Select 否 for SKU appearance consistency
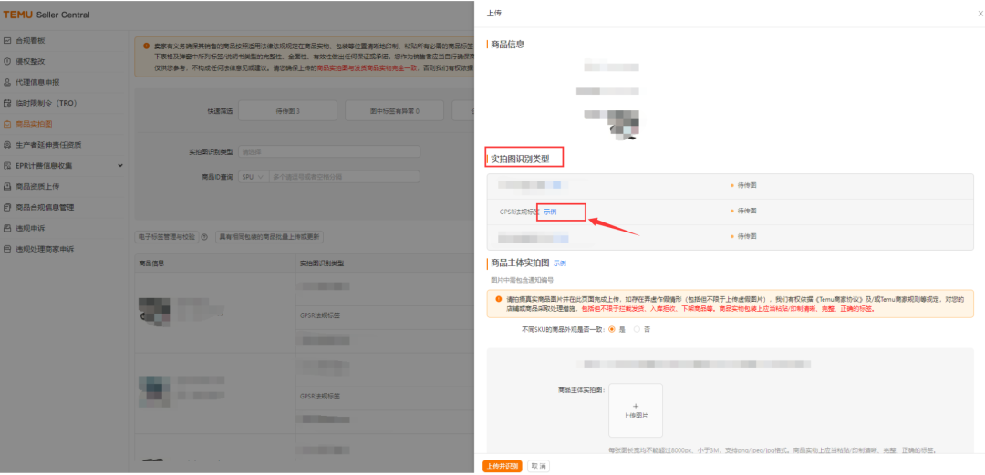Viewport: 985px width, 475px height. point(637,329)
